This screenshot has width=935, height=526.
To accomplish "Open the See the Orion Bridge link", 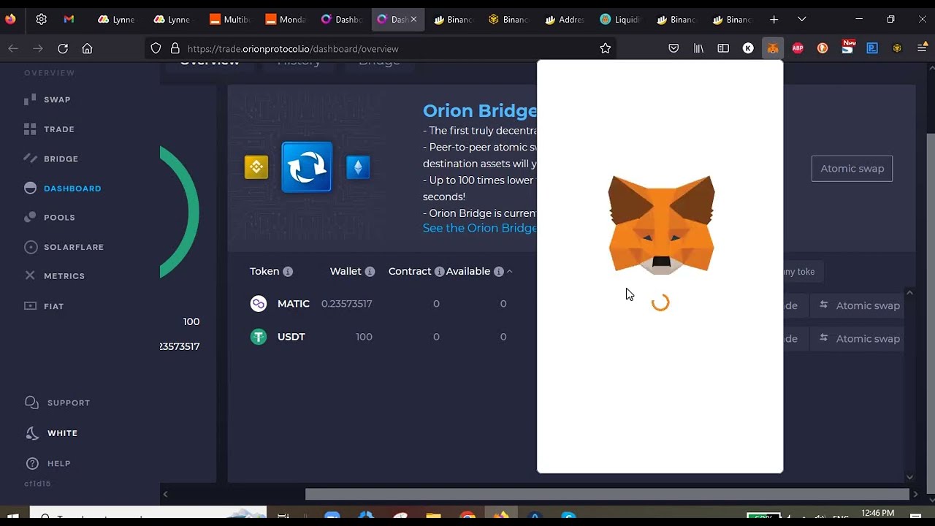I will [x=480, y=228].
